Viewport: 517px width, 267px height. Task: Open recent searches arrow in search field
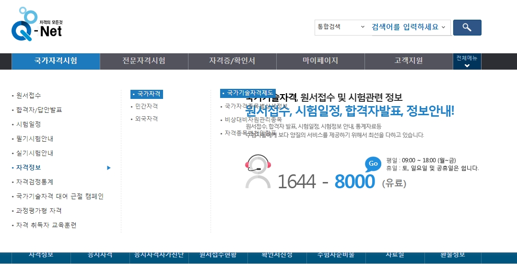[x=444, y=27]
